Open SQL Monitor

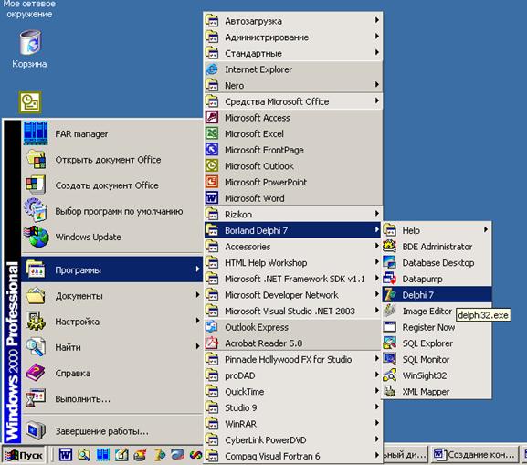point(437,359)
